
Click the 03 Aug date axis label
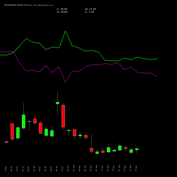click(x=68, y=169)
